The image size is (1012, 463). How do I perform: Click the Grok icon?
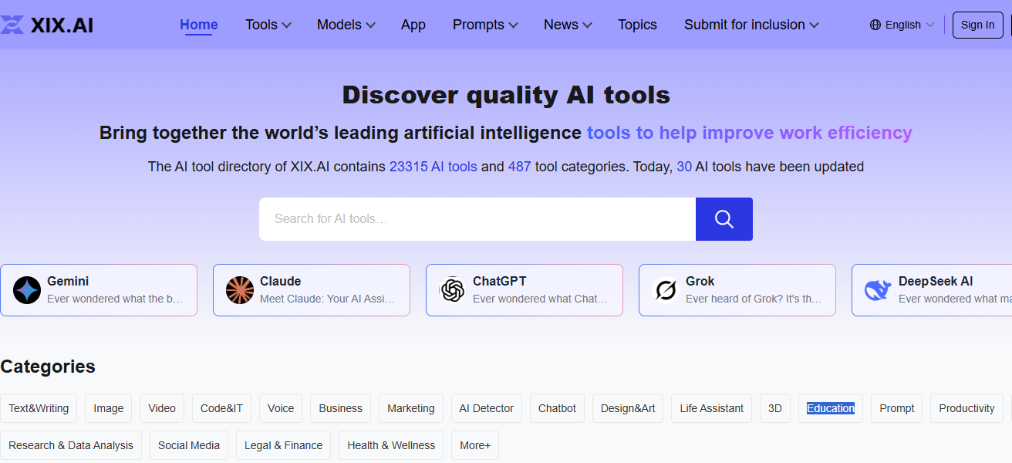click(665, 290)
